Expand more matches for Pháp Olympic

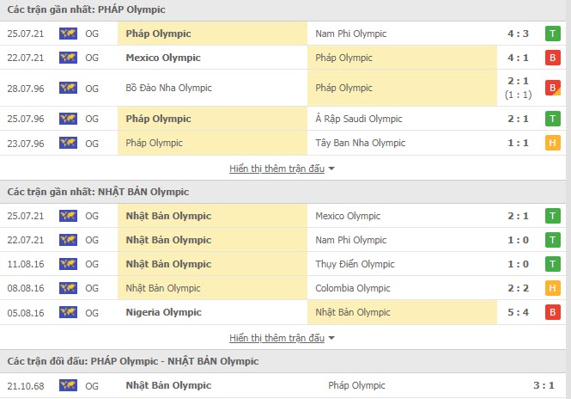282,169
